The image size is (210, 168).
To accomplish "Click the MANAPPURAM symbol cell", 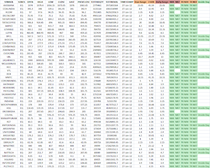I will (x=9, y=118).
